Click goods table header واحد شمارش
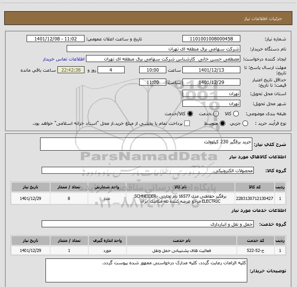The width and height of the screenshot is (297, 287). pos(107,187)
